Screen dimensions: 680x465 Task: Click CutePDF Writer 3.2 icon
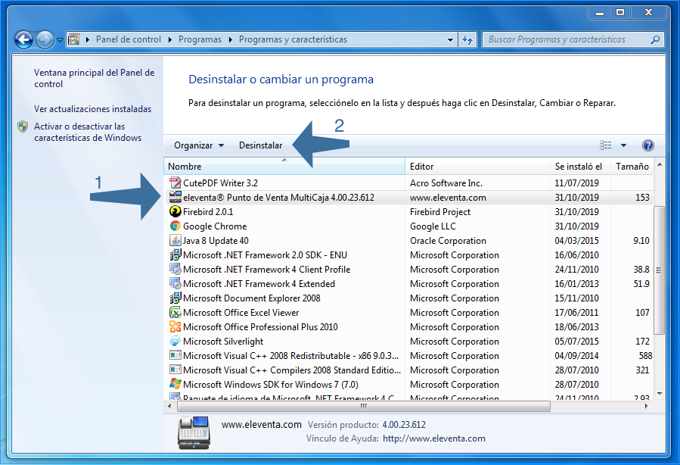click(x=175, y=183)
